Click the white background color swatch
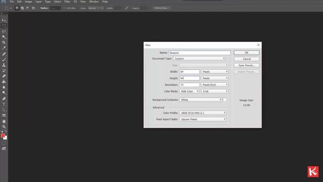The width and height of the screenshot is (323, 182). 6,138
